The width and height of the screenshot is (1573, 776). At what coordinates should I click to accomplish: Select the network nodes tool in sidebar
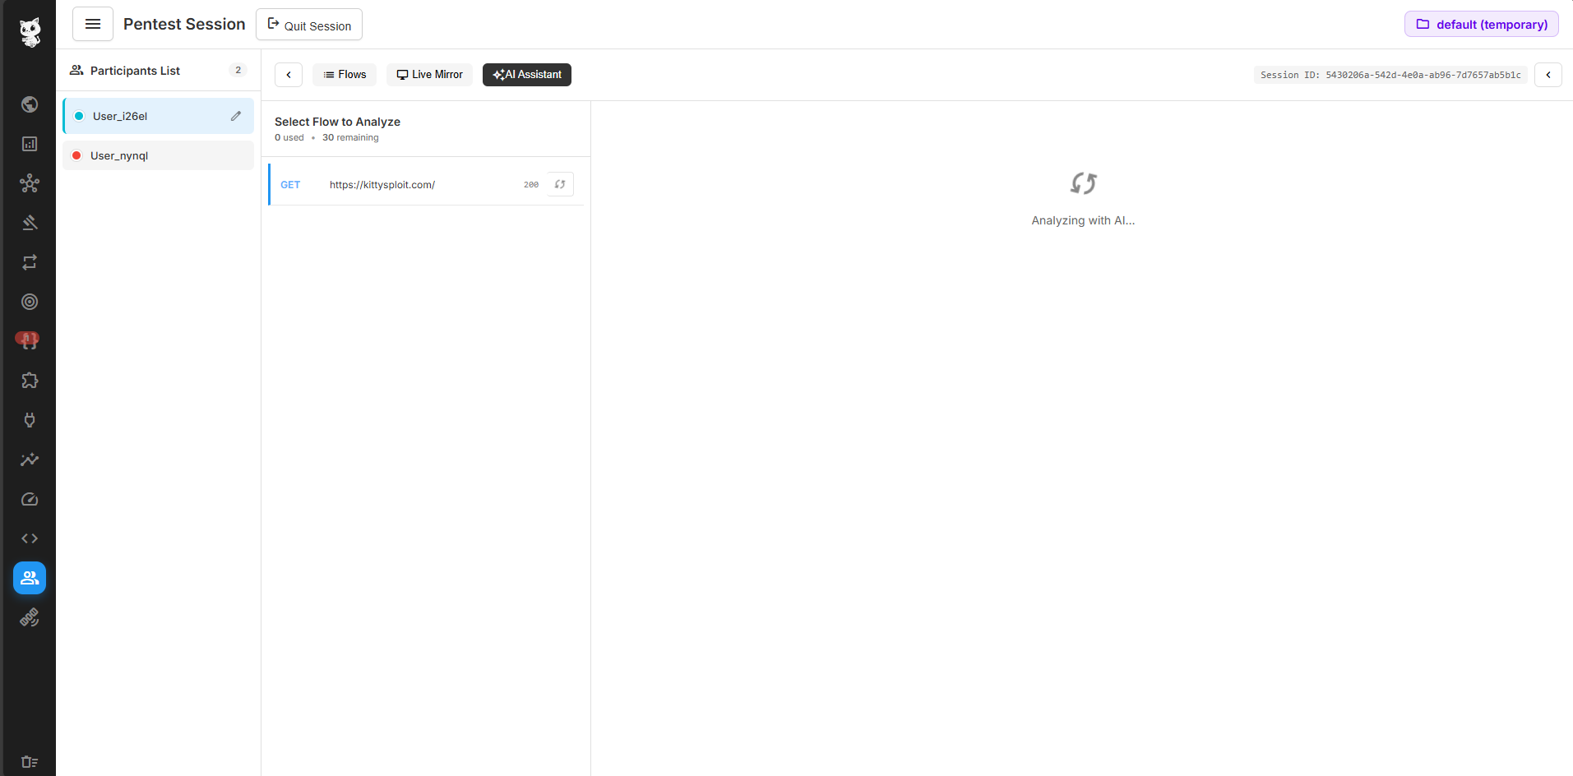(x=29, y=183)
